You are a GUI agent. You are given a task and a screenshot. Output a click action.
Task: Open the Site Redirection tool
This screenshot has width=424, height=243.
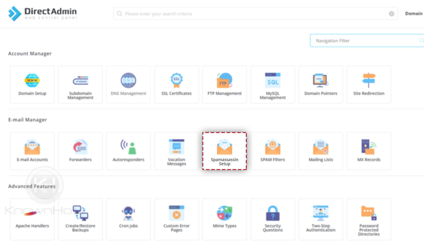[369, 84]
